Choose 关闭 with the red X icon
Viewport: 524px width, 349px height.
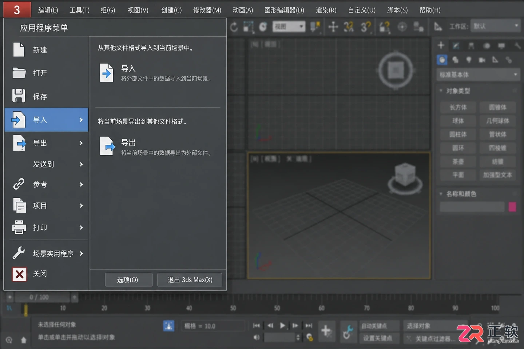(x=46, y=274)
